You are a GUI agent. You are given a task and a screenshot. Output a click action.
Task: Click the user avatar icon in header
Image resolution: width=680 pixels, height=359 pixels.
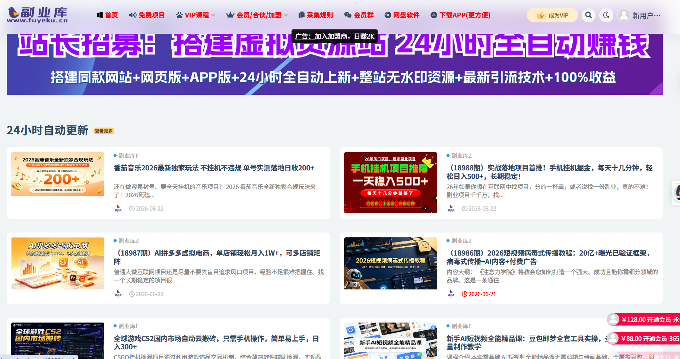(x=624, y=15)
